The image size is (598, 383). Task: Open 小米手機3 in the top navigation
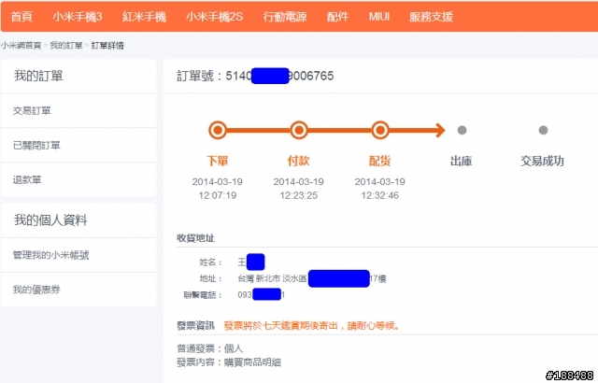tap(78, 17)
